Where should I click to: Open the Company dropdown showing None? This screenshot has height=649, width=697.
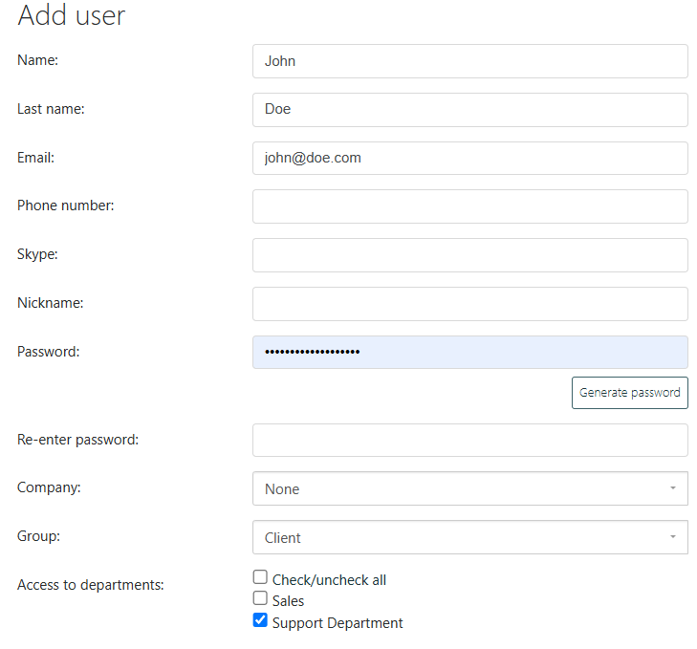click(x=469, y=488)
